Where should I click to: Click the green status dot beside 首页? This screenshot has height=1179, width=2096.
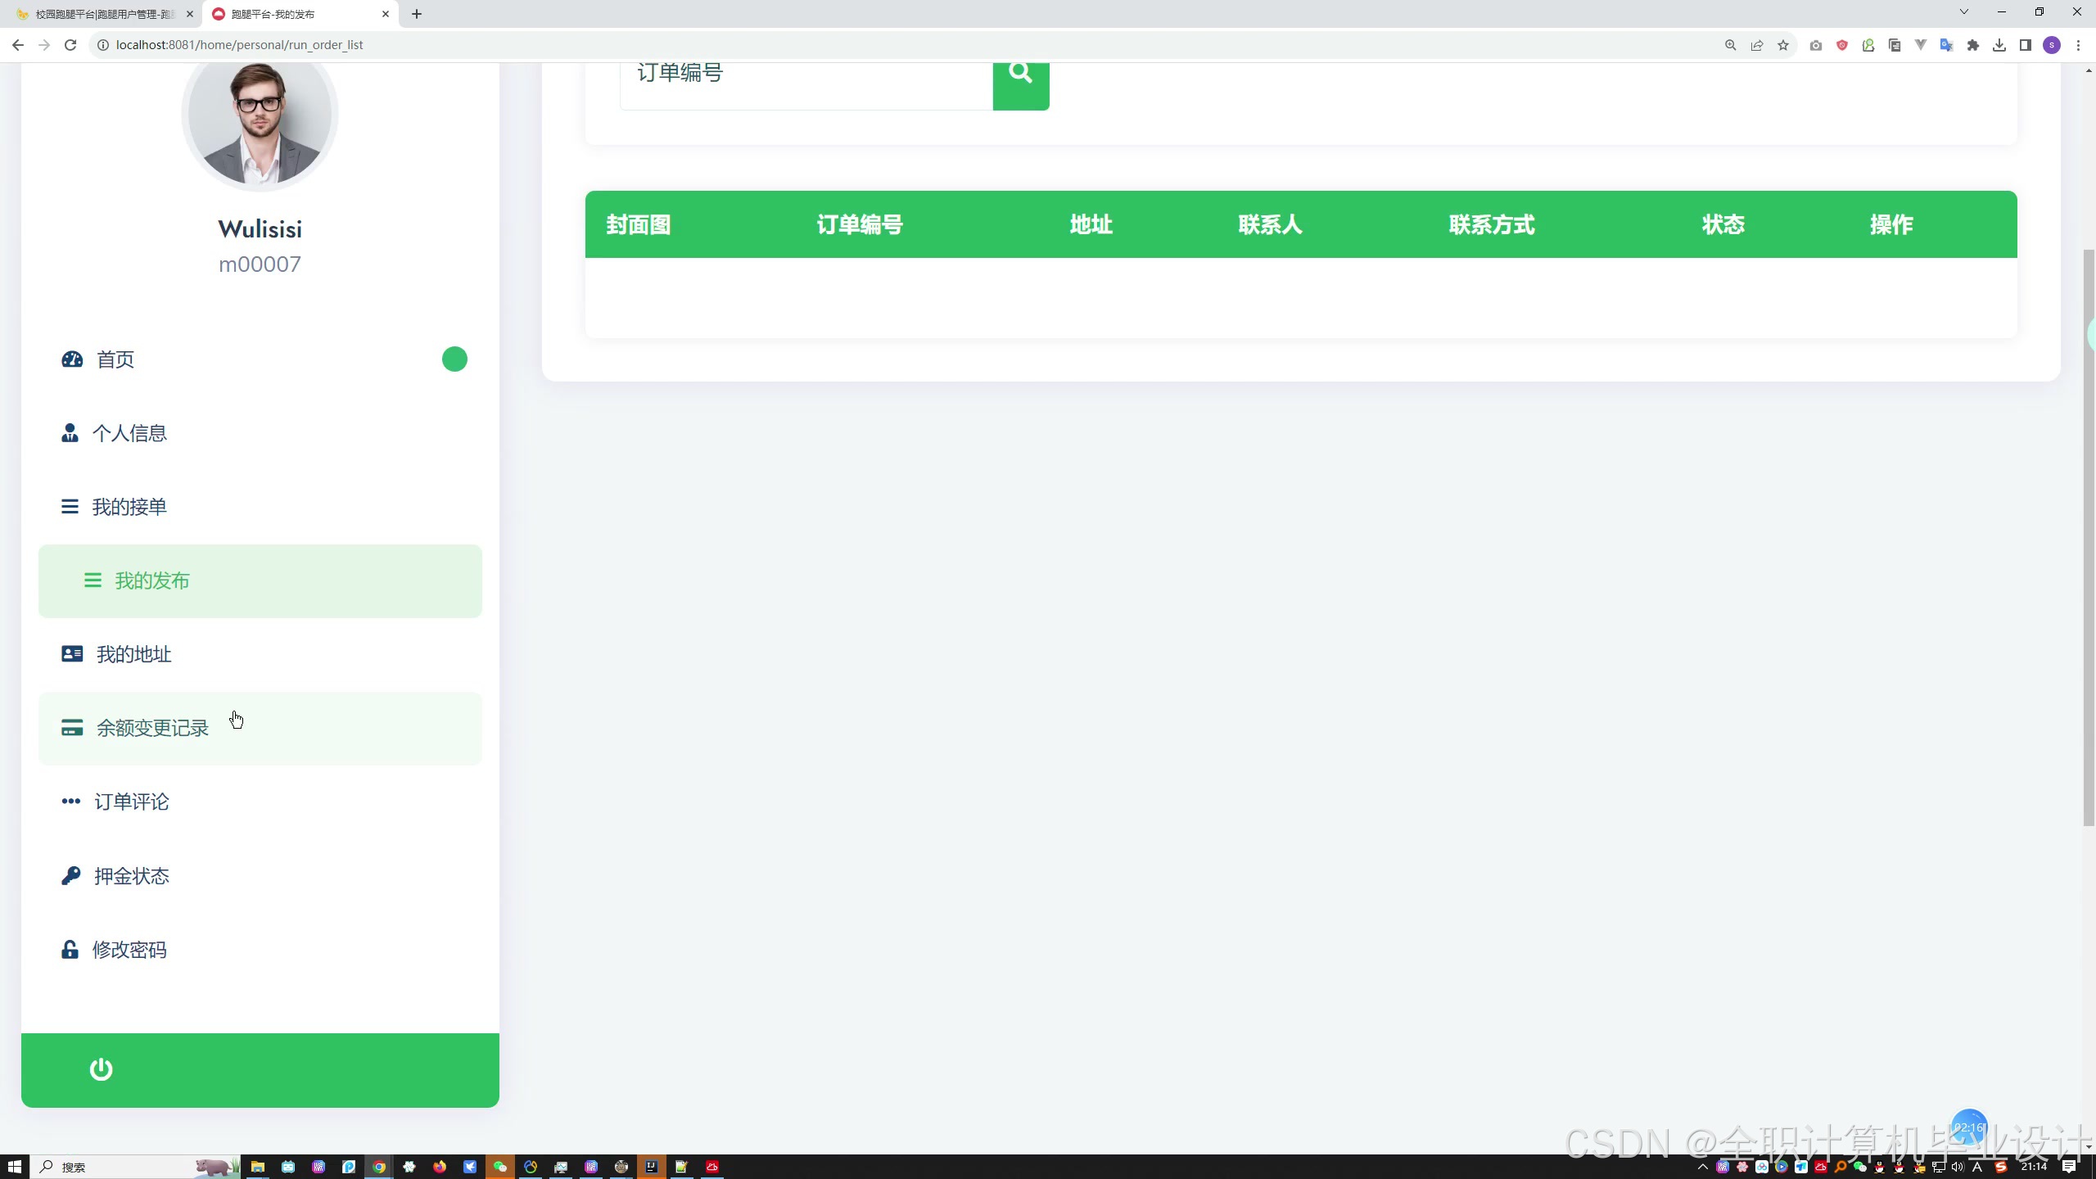tap(454, 359)
